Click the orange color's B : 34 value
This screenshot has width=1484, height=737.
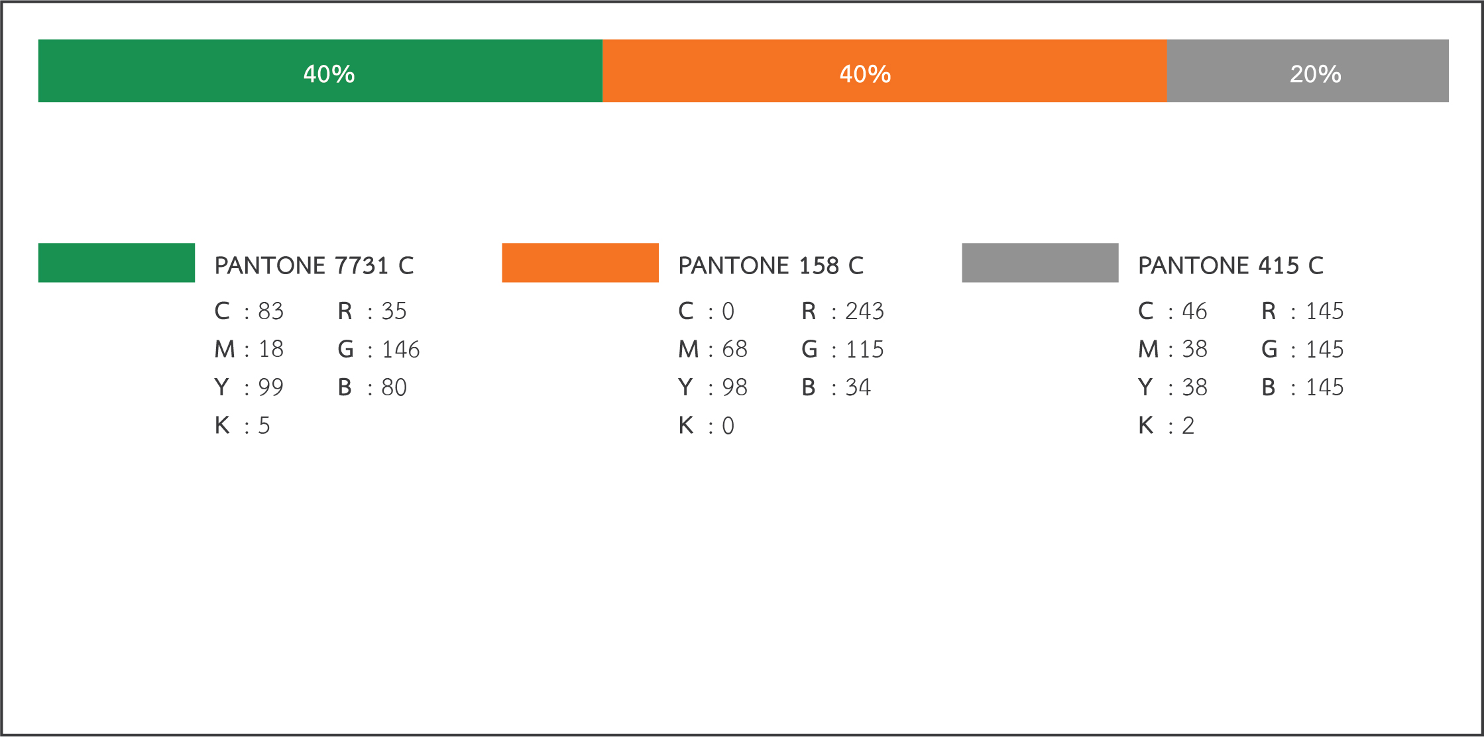pos(836,387)
